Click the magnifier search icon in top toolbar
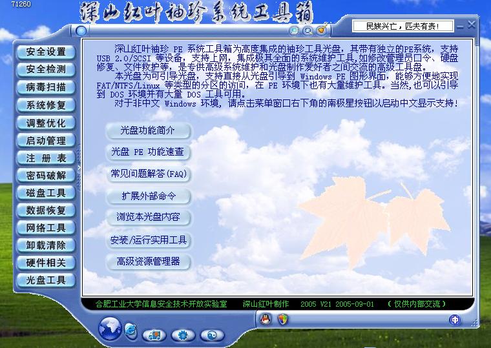 coord(308,31)
